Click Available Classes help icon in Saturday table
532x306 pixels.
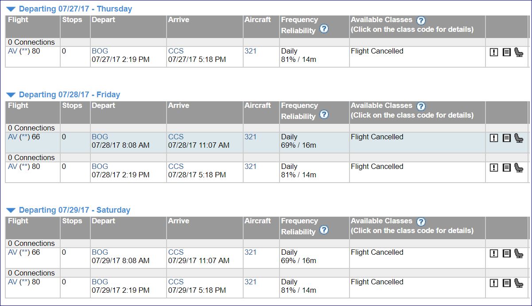click(x=421, y=222)
